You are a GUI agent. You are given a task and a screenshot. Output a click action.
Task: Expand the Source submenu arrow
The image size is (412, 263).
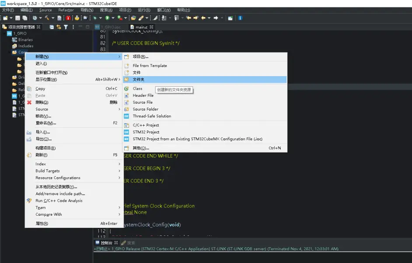click(x=119, y=109)
